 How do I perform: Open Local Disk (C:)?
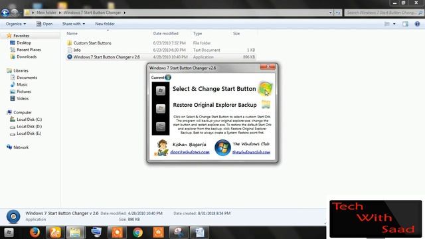(29, 119)
